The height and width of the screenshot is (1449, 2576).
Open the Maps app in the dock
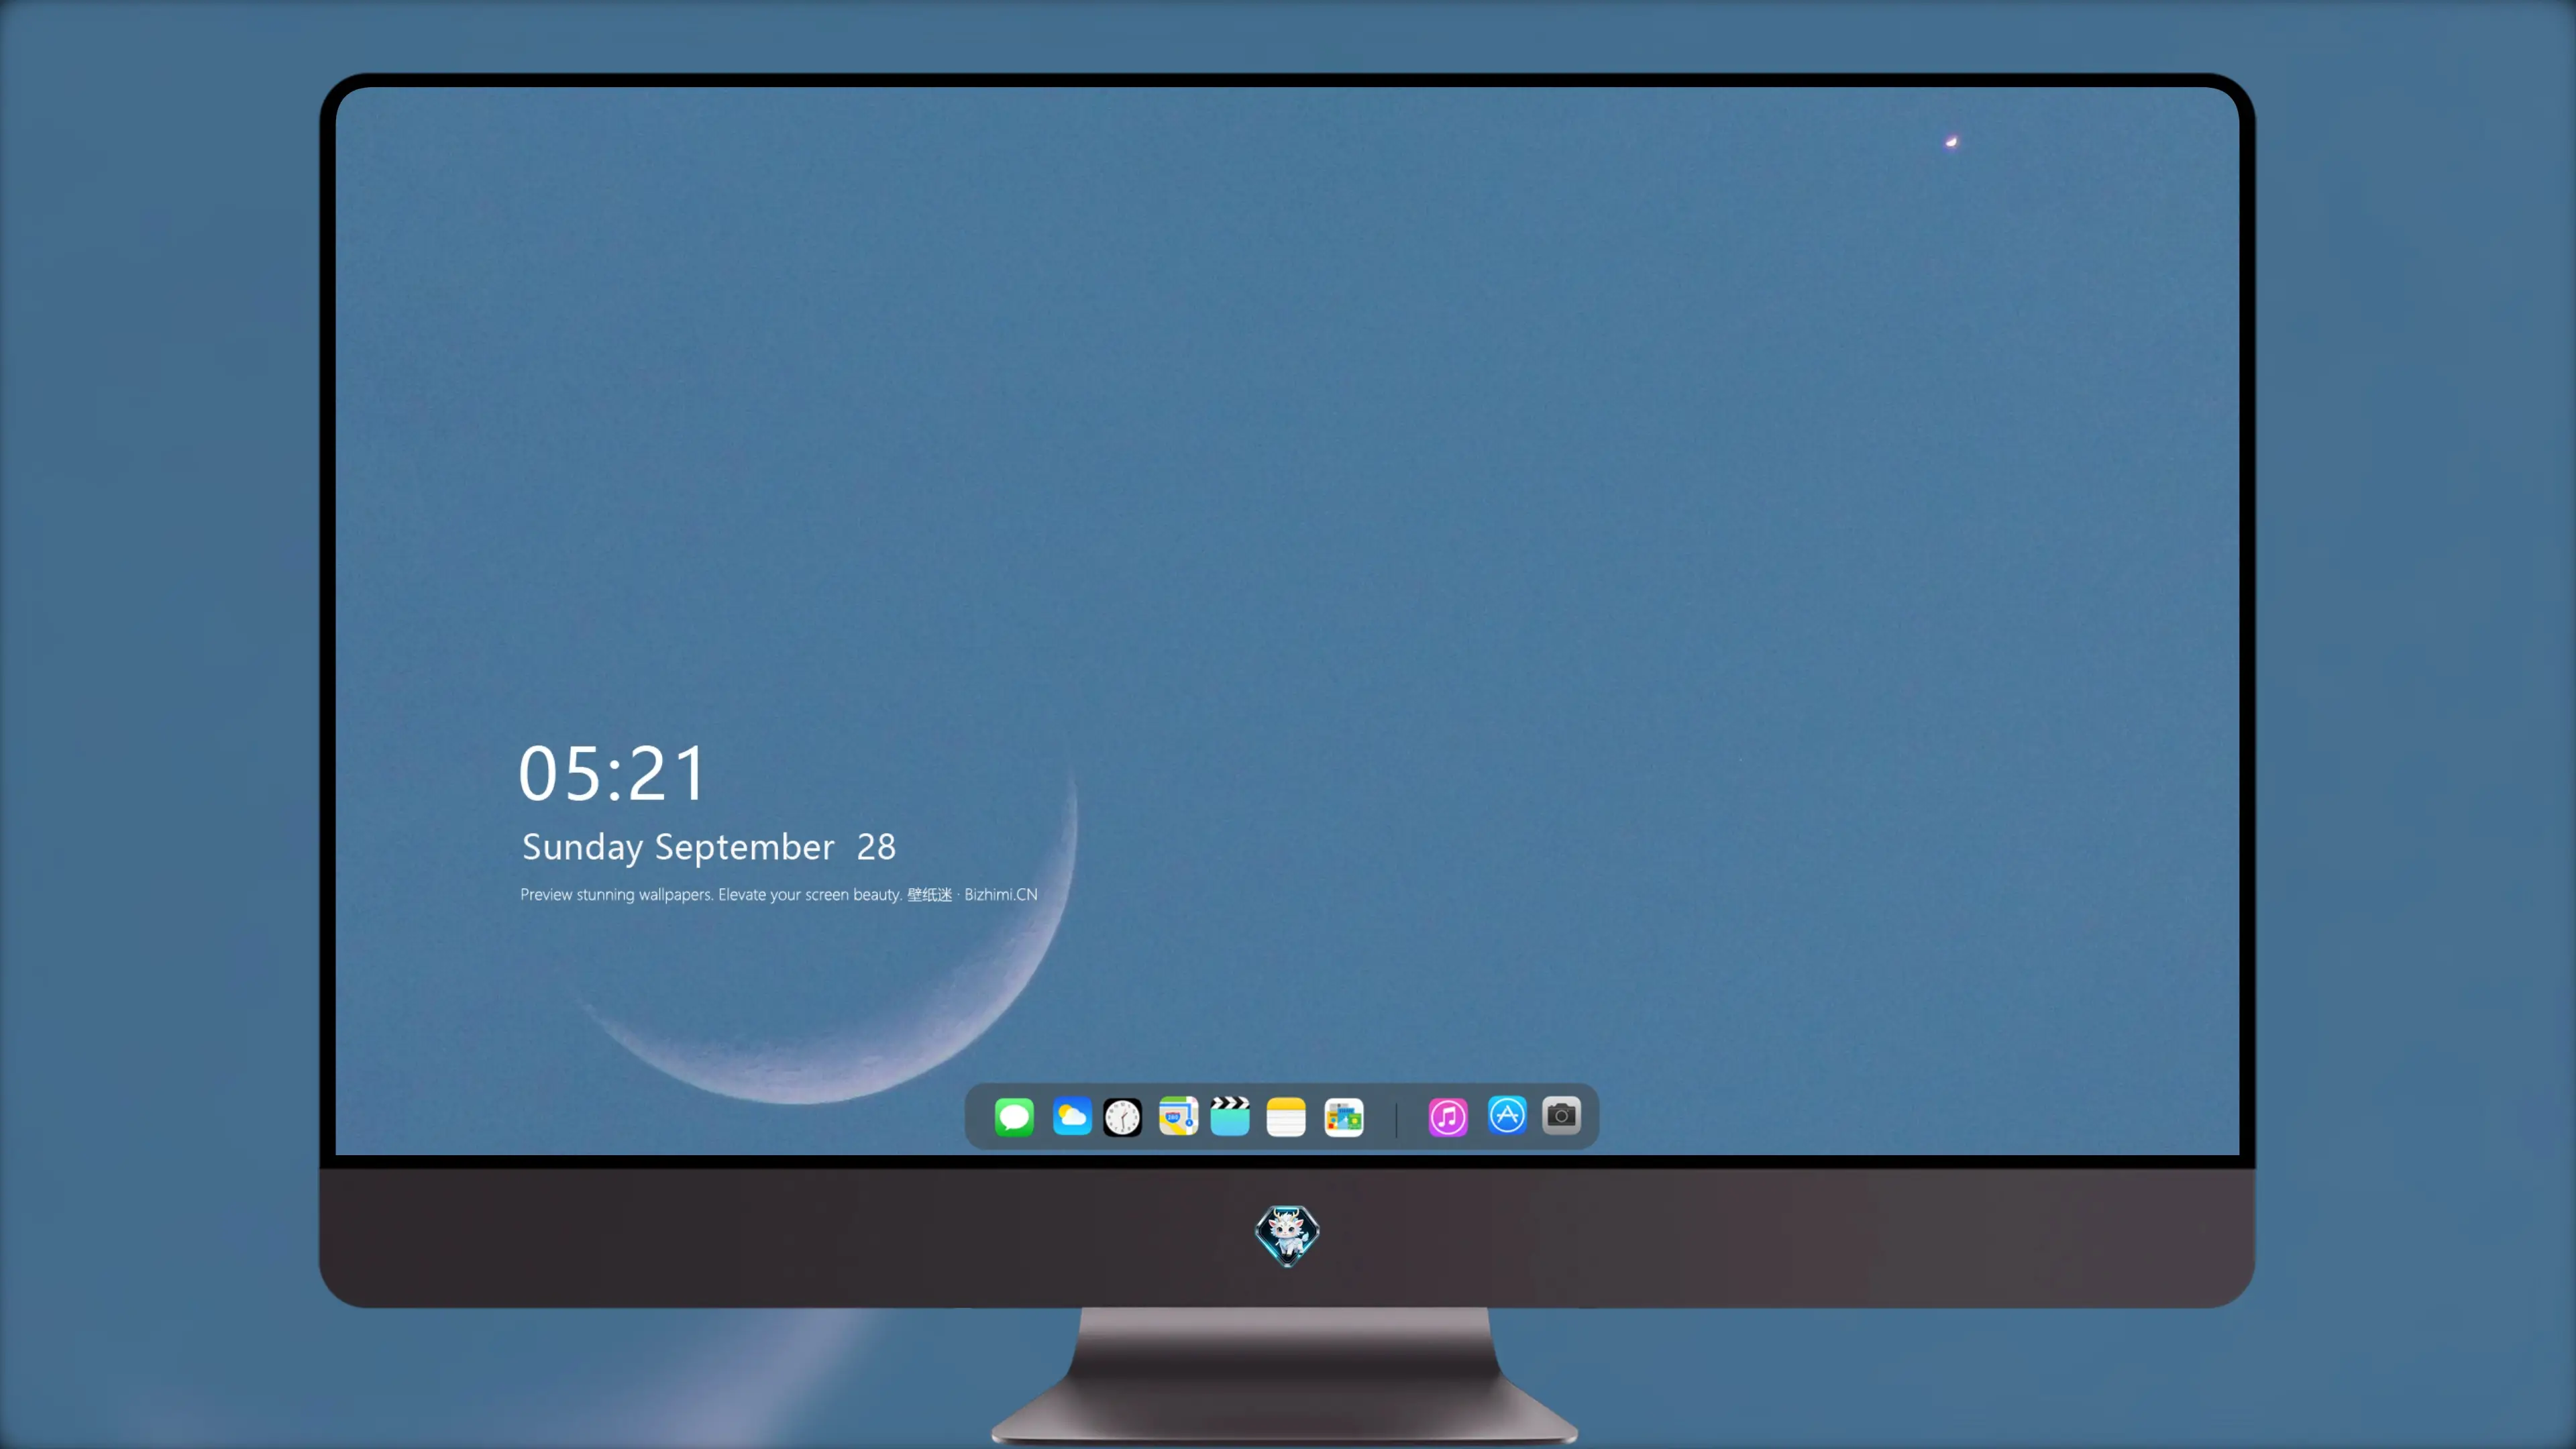pos(1178,1116)
